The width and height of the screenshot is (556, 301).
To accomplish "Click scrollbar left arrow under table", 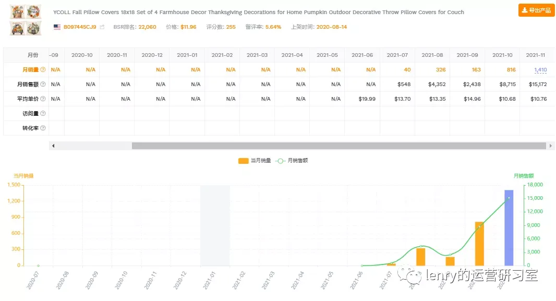I will tap(53, 146).
